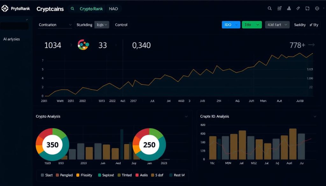Click the green search icon beside Crypto Rank
Image resolution: width=326 pixels, height=186 pixels.
tap(72, 9)
